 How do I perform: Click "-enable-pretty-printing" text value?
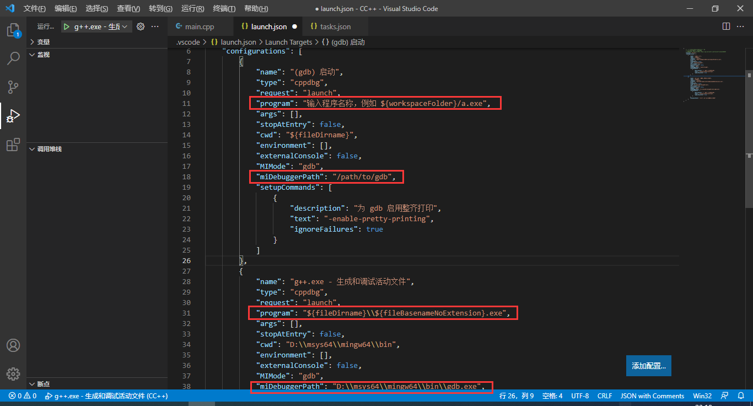click(378, 218)
